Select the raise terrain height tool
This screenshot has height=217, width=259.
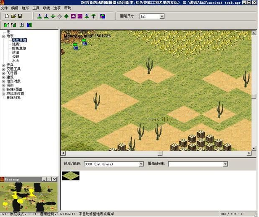pos(40,16)
